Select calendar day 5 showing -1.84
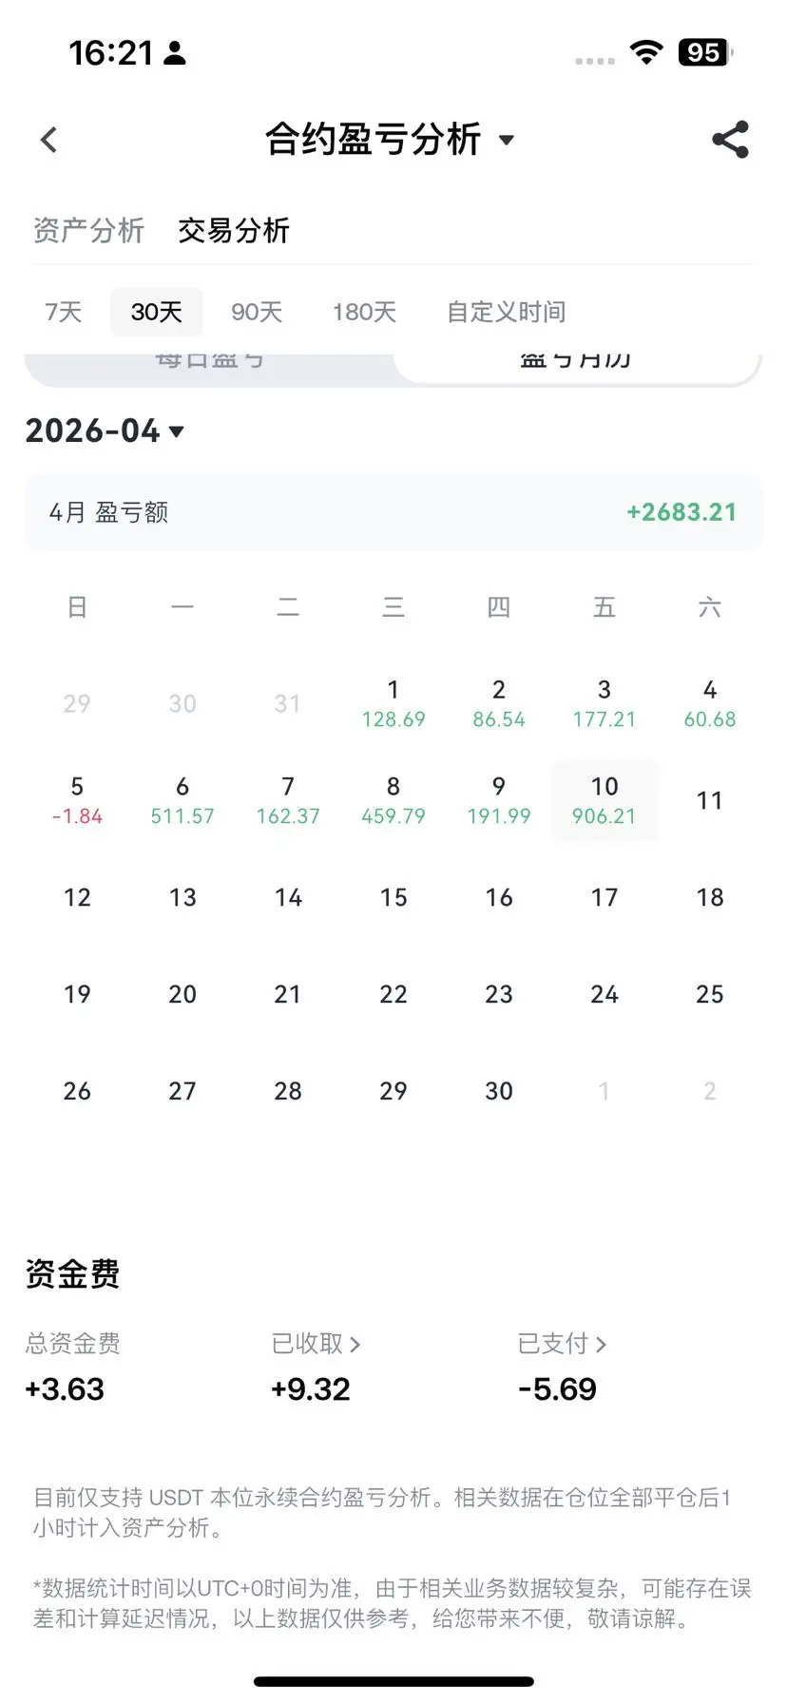 [77, 800]
